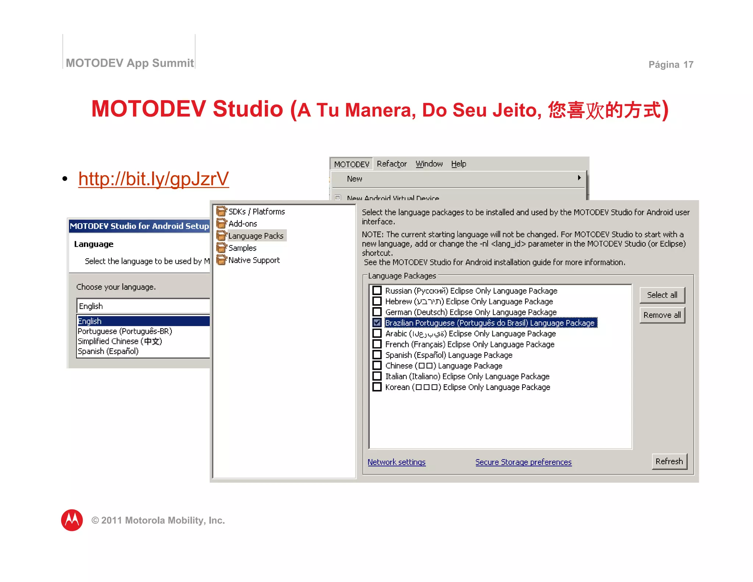Select Native Support tree item

[x=254, y=260]
